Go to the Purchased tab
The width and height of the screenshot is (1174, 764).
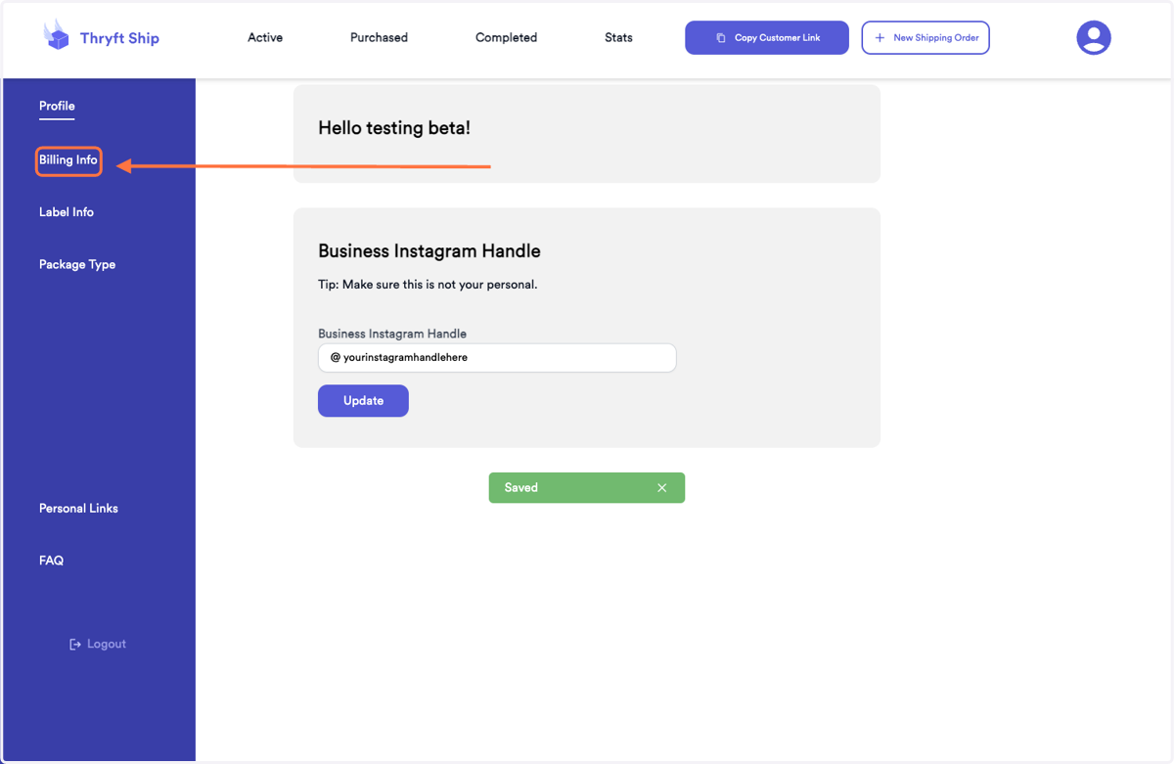point(379,37)
